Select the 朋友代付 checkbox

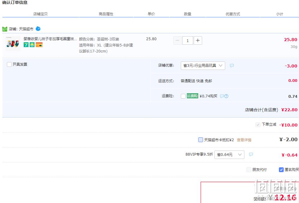[249, 170]
